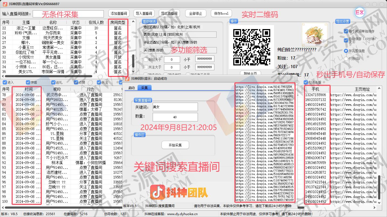Click the cat avatar picture
This screenshot has width=387, height=217.
pos(312,34)
